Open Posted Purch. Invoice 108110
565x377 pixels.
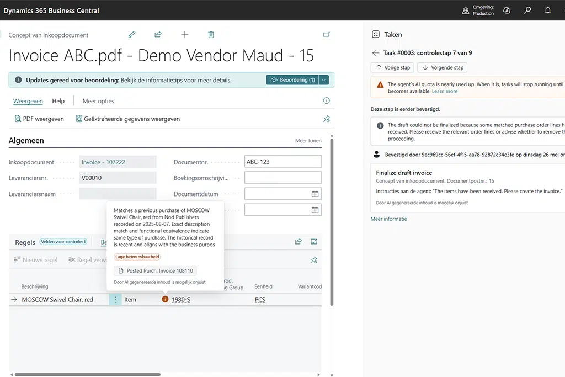[x=155, y=270]
